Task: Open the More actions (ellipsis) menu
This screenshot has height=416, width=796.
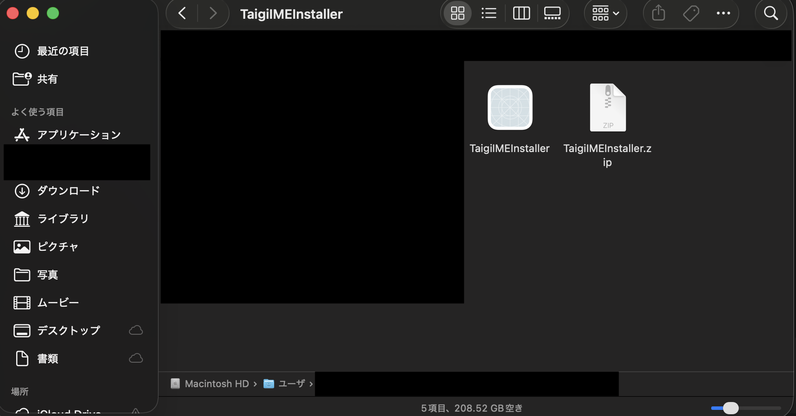Action: point(723,13)
